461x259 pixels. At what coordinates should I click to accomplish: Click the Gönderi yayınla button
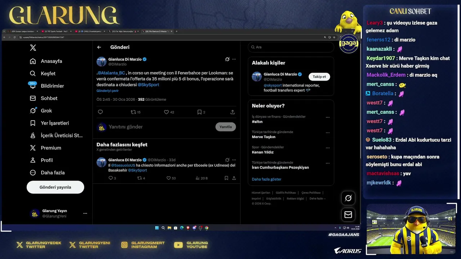tap(55, 187)
